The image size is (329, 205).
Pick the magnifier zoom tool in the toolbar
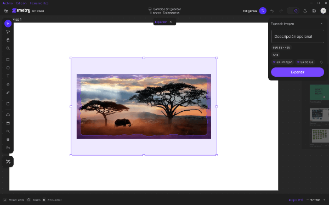click(x=8, y=48)
